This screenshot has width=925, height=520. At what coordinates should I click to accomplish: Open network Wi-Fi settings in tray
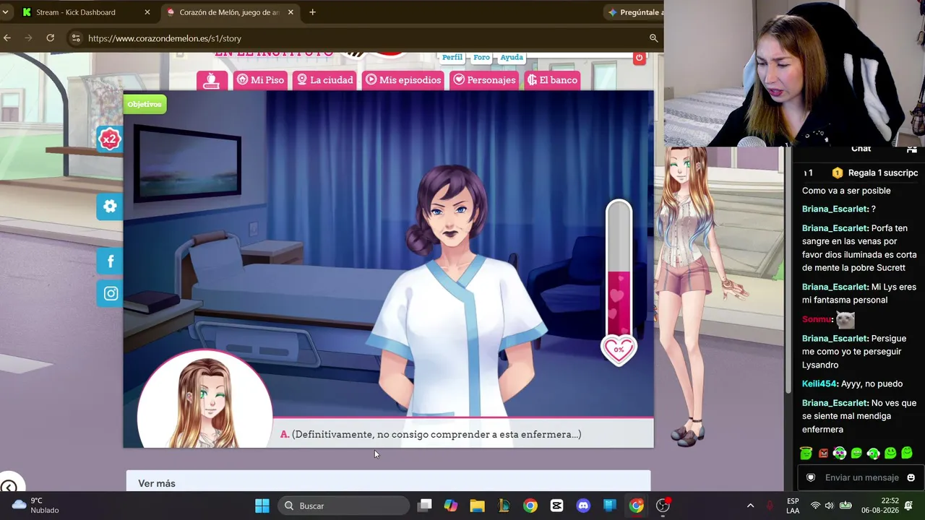click(x=815, y=506)
